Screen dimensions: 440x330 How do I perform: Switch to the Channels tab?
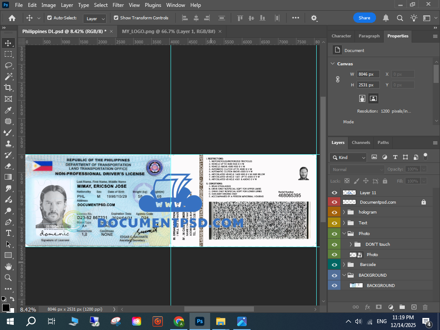pos(361,143)
